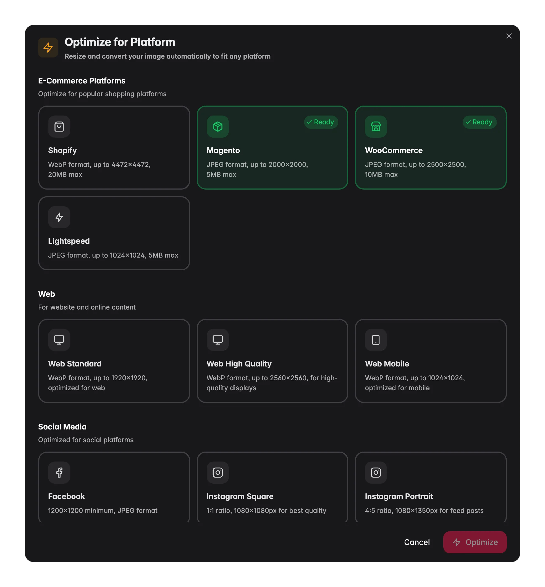The image size is (545, 587).
Task: Click the Web Standard monitor icon
Action: (59, 340)
